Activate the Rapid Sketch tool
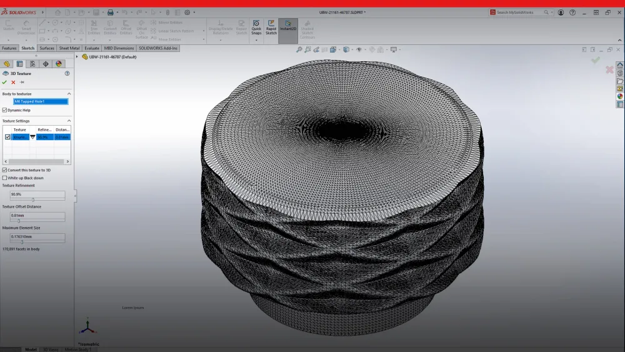The height and width of the screenshot is (352, 625). click(271, 28)
